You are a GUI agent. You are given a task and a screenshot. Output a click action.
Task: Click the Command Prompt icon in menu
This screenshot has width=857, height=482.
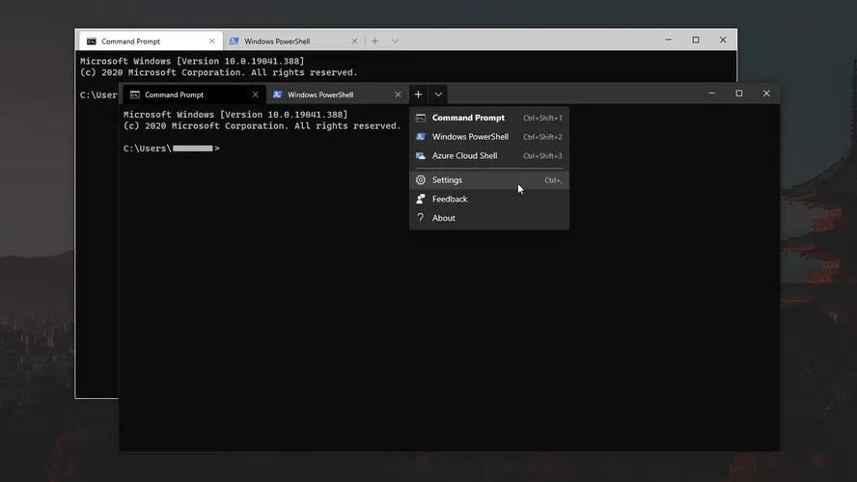(x=421, y=118)
